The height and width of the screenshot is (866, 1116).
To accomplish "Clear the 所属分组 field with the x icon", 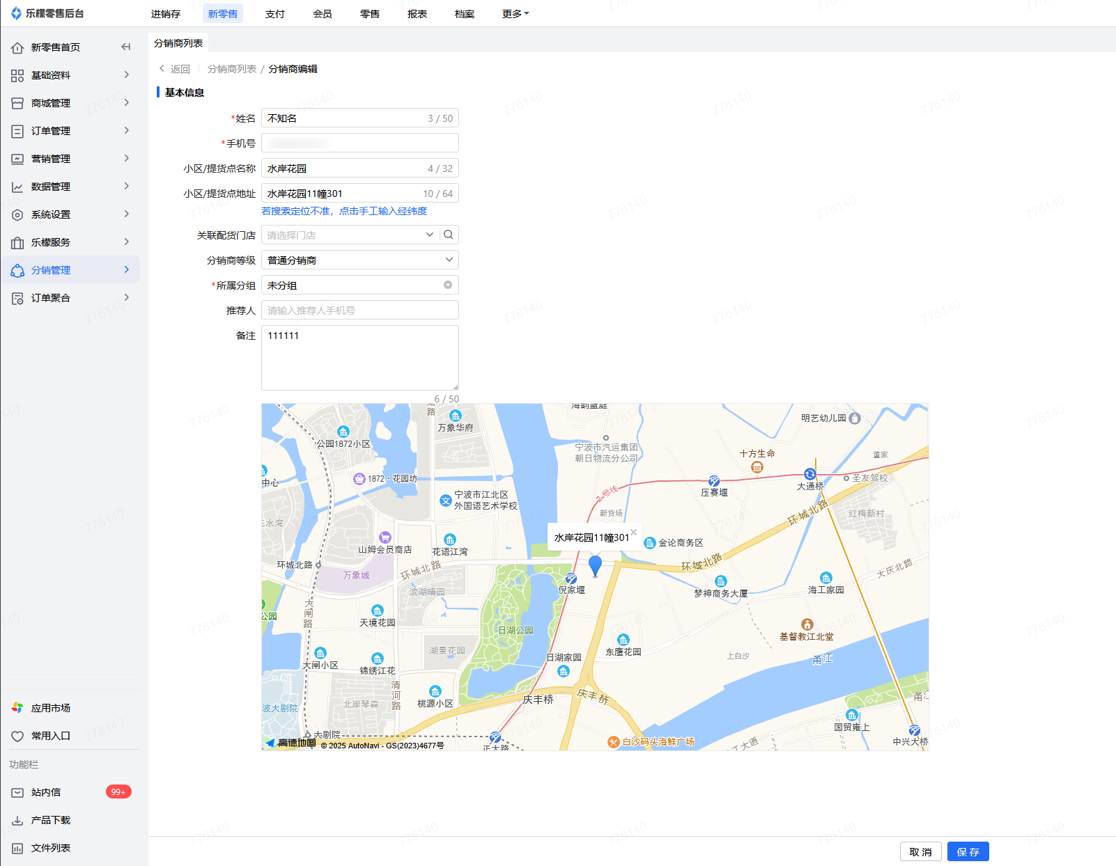I will (448, 285).
